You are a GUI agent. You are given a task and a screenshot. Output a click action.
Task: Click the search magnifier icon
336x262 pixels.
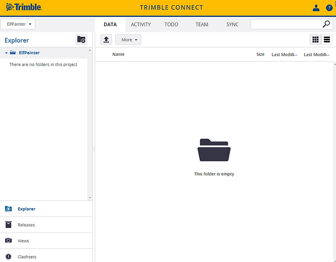point(326,24)
